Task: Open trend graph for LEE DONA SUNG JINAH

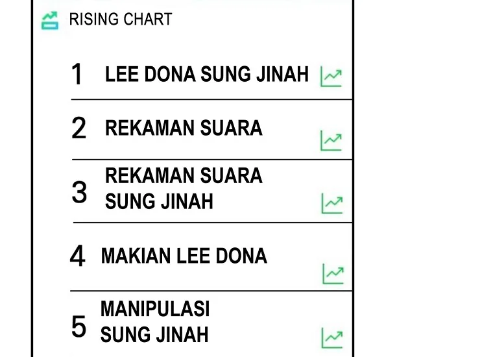Action: tap(331, 77)
